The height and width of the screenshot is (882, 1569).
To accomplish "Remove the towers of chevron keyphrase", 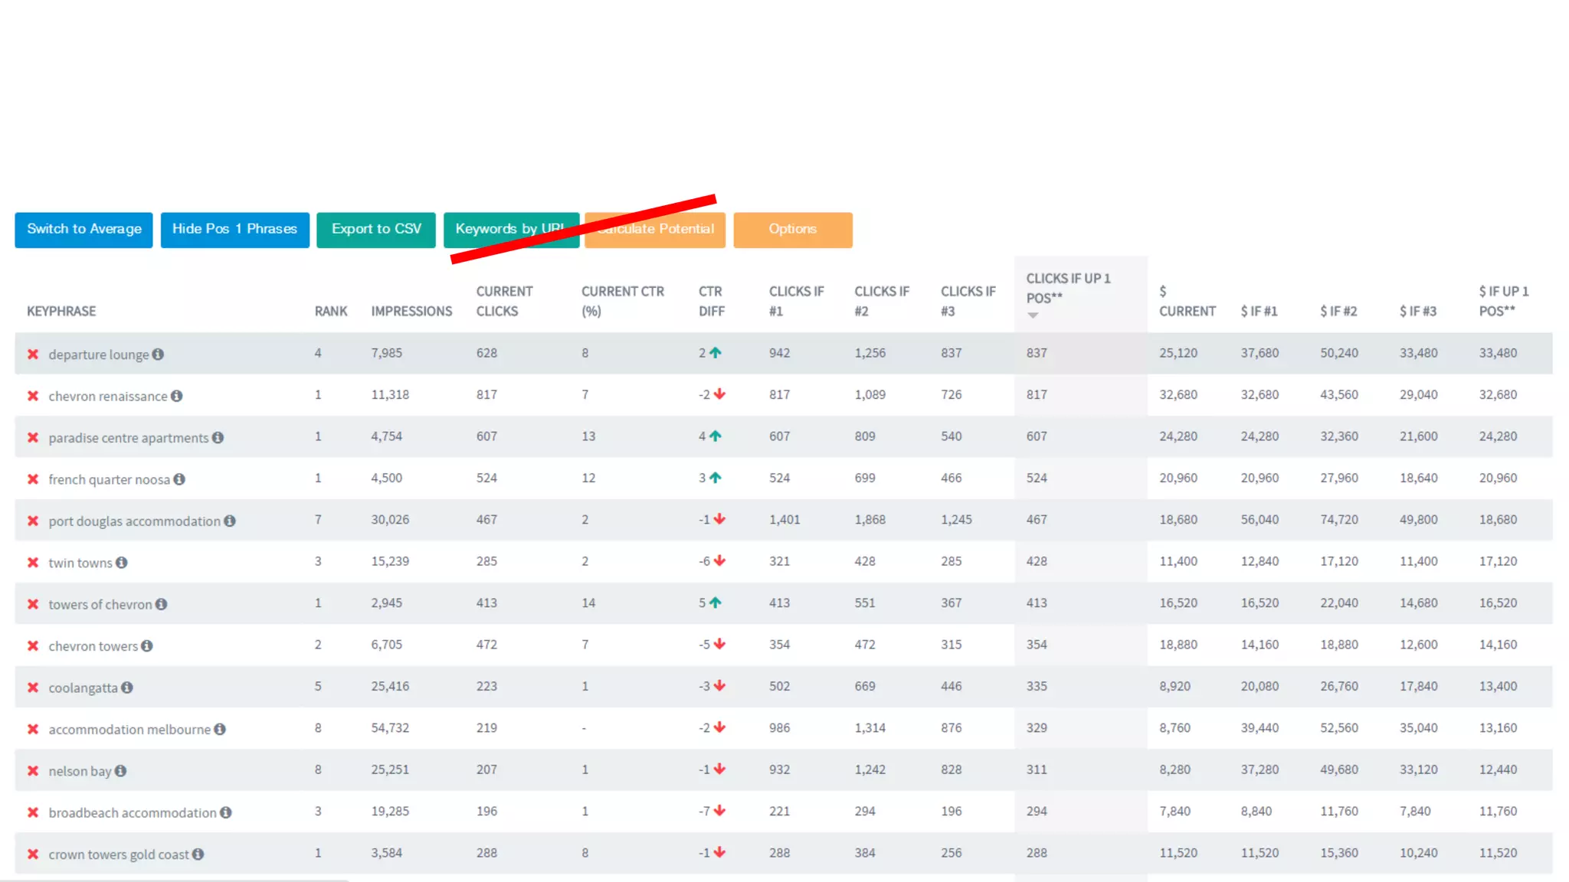I will tap(33, 604).
